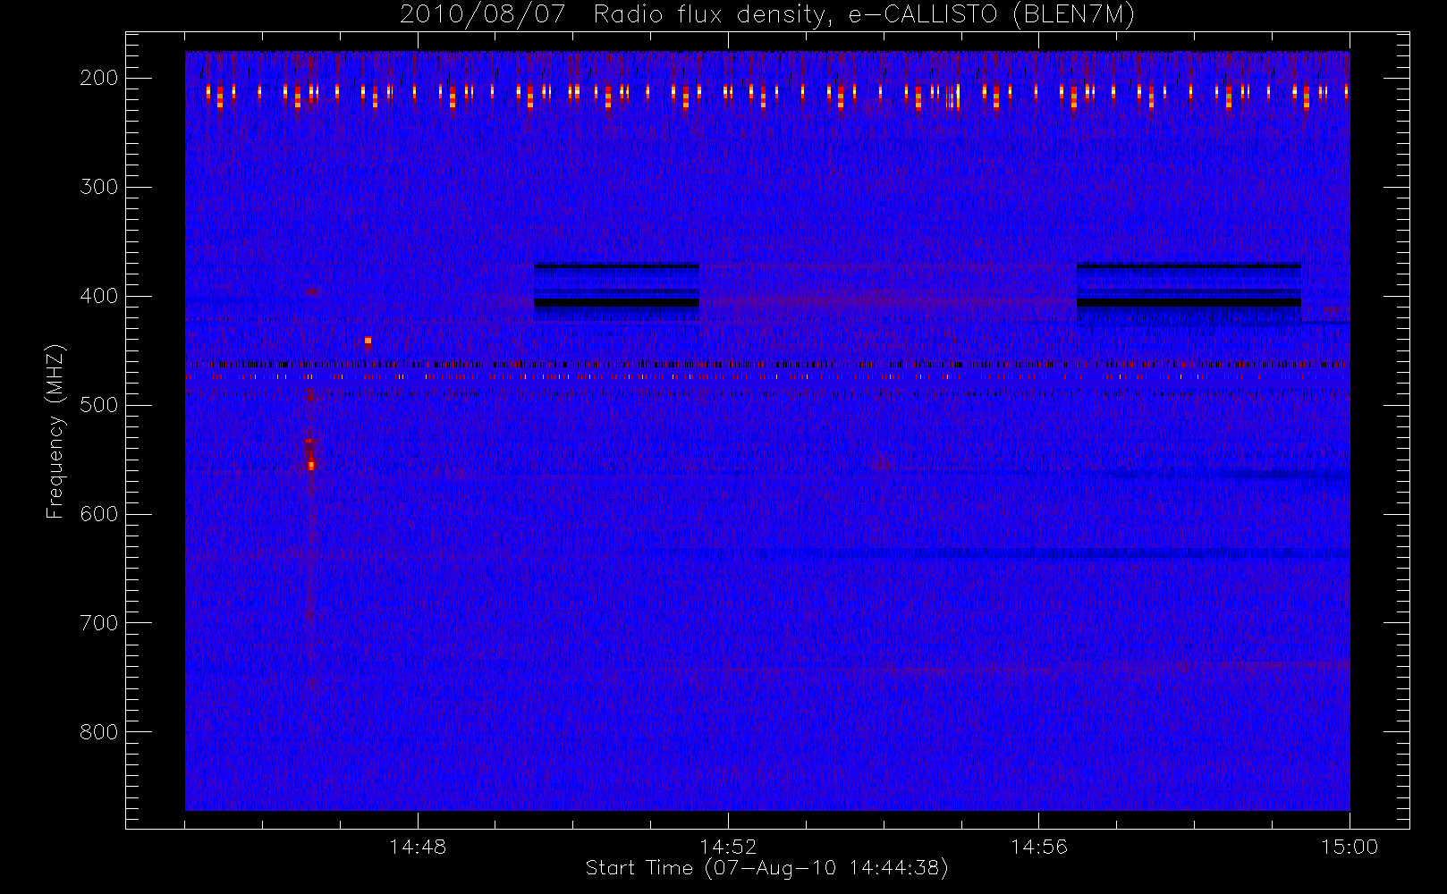1447x894 pixels.
Task: Select the 'Frequency (MHz)' axis label
Action: [55, 431]
